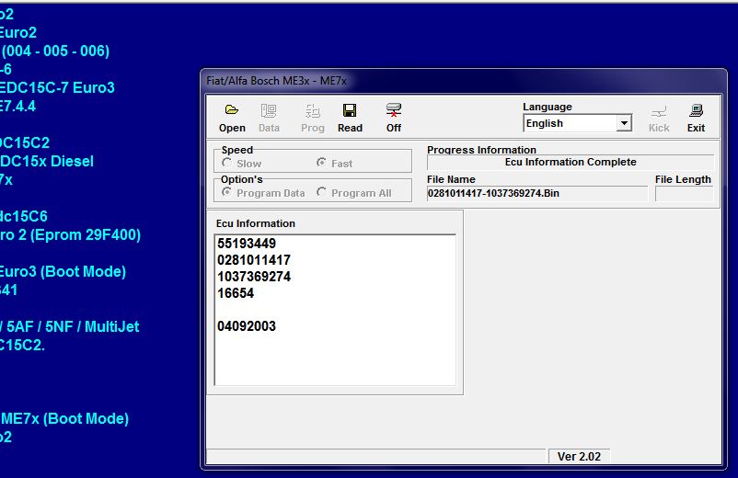
Task: Click the Kick icon
Action: [659, 112]
